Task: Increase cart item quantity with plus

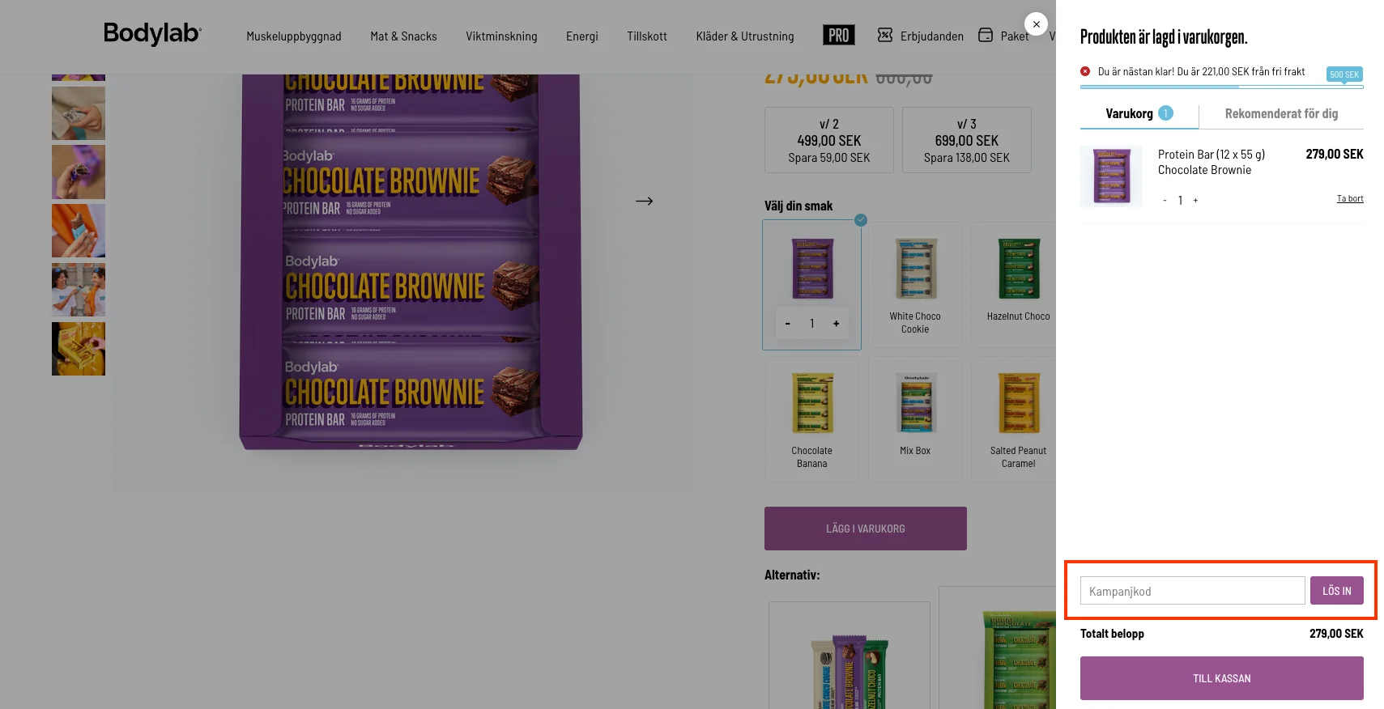Action: click(1195, 201)
